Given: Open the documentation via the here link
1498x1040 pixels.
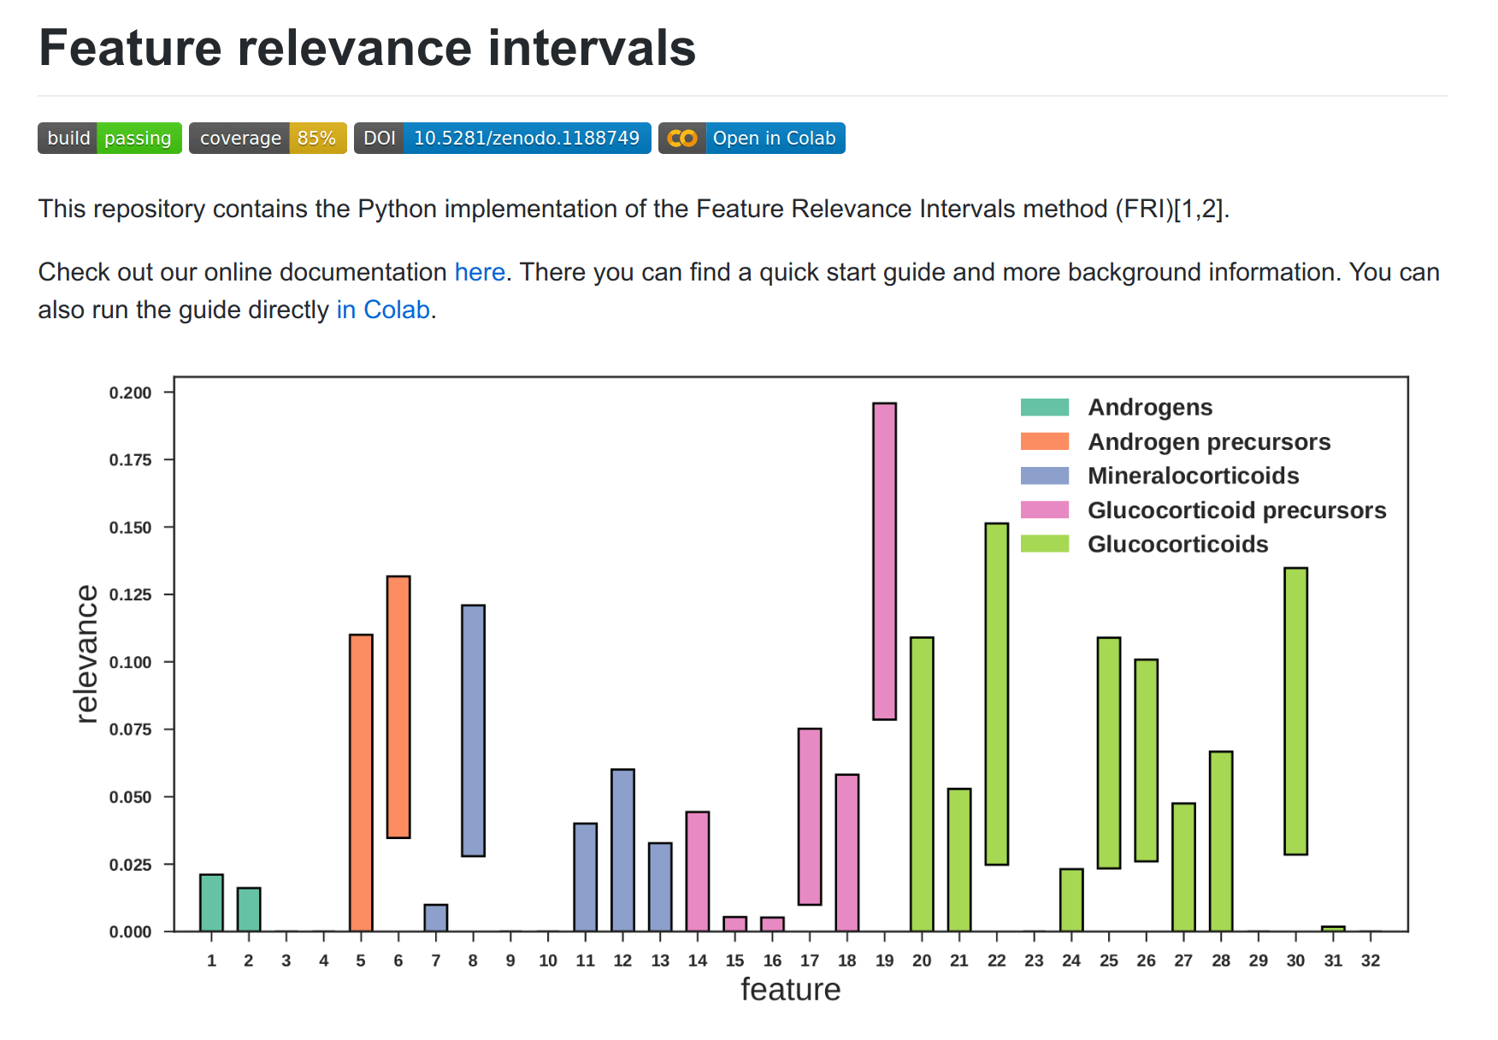Looking at the screenshot, I should click(479, 272).
